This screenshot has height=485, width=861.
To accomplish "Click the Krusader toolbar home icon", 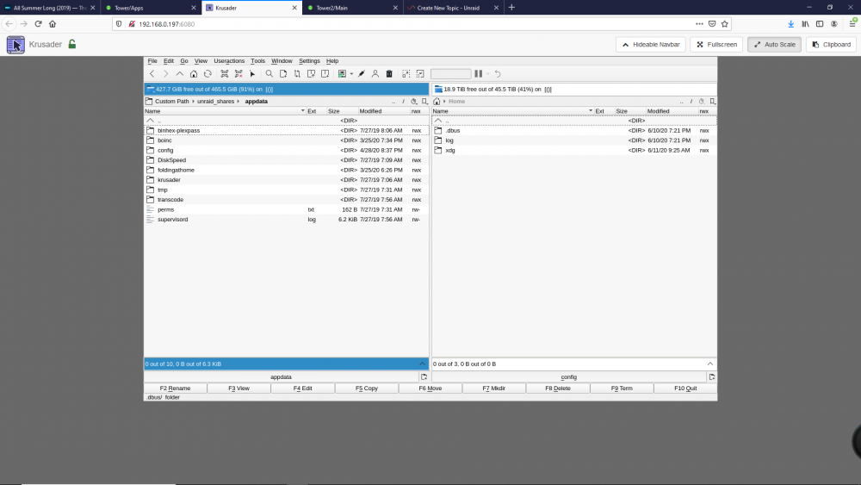I will coord(194,73).
